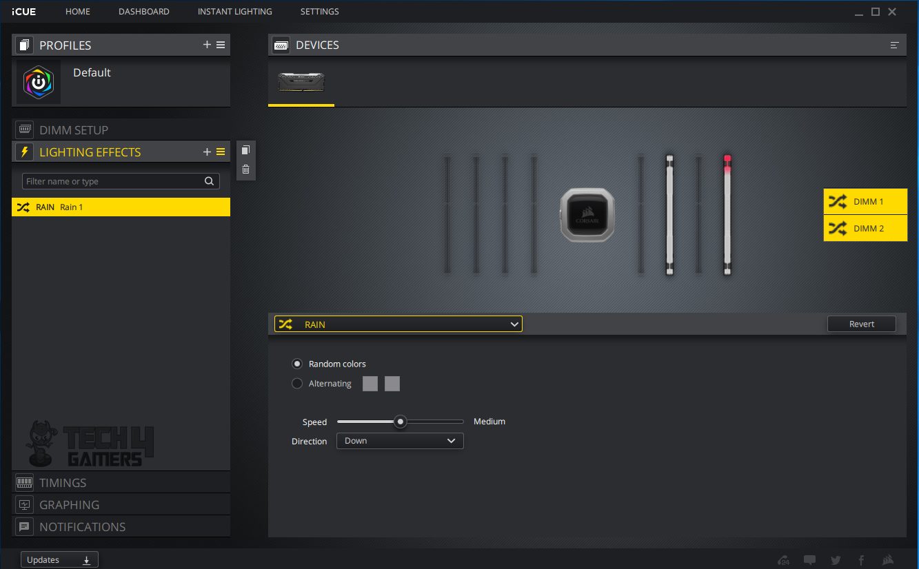Add a new profile with plus icon
Screen dimensions: 919x569
coord(207,45)
